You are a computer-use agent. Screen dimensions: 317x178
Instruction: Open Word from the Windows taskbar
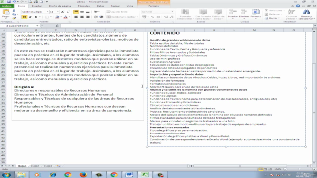[x=129, y=175]
